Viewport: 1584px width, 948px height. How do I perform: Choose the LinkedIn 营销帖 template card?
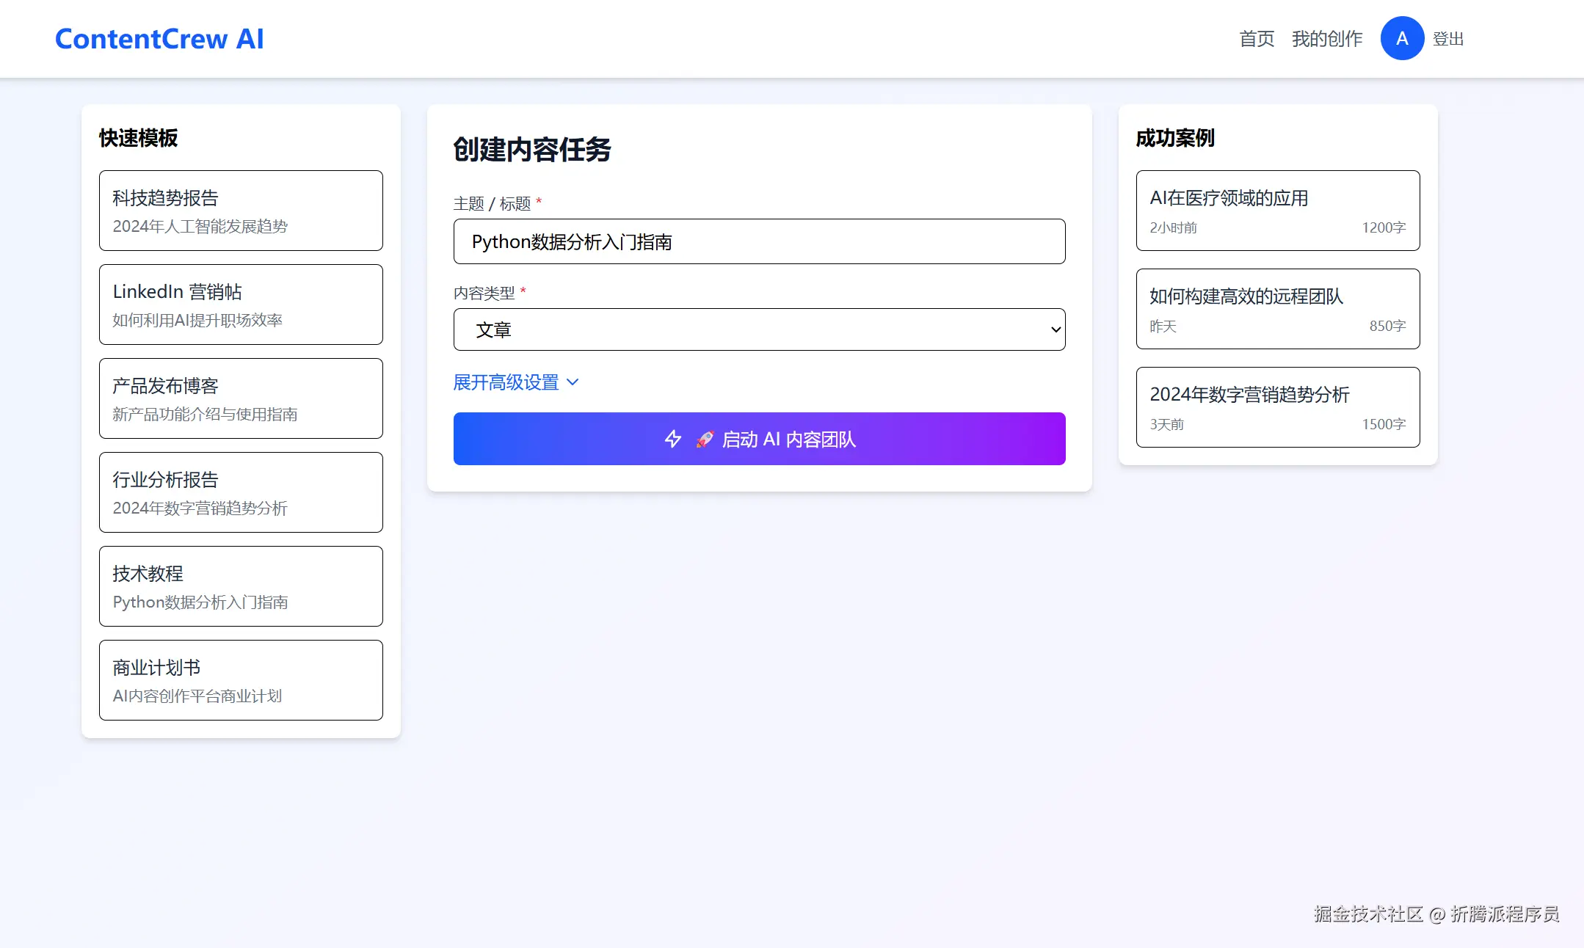[241, 305]
